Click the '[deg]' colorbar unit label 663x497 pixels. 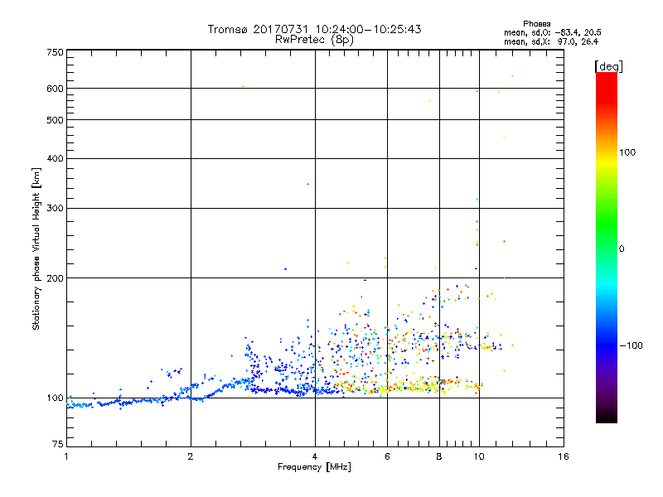(x=608, y=66)
